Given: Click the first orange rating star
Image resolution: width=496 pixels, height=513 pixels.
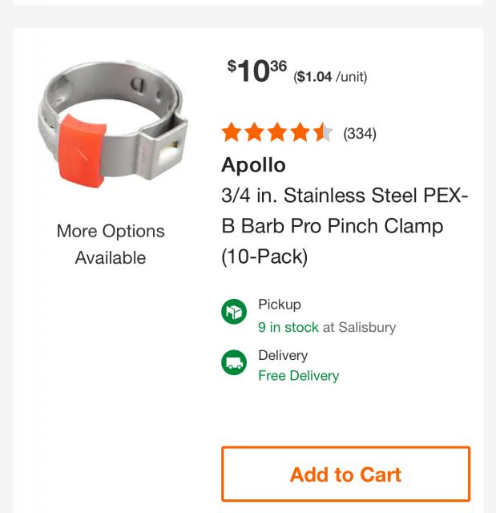Looking at the screenshot, I should coord(232,132).
